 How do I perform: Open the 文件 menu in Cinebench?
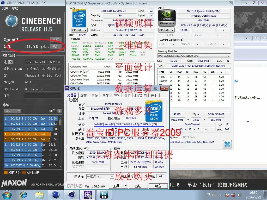(5, 8)
